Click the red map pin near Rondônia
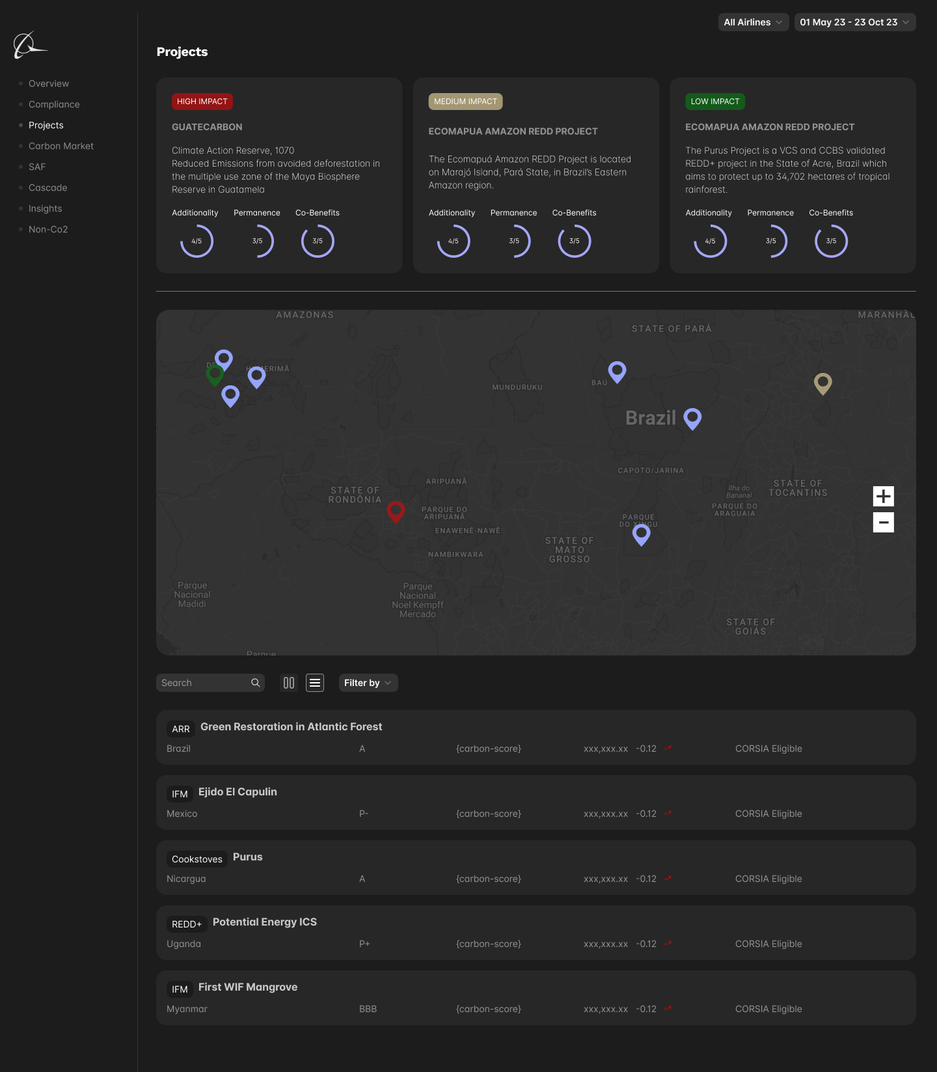 (396, 510)
